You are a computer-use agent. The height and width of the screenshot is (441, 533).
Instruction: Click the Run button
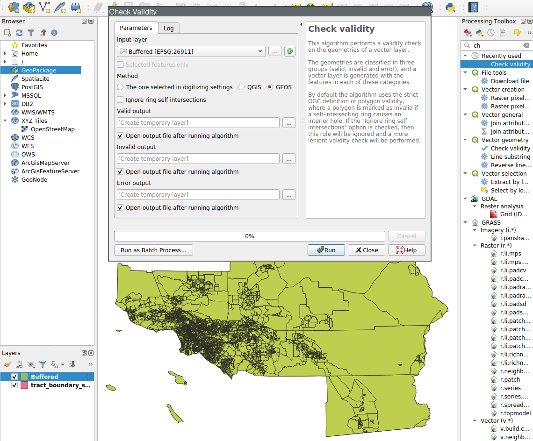click(x=326, y=250)
